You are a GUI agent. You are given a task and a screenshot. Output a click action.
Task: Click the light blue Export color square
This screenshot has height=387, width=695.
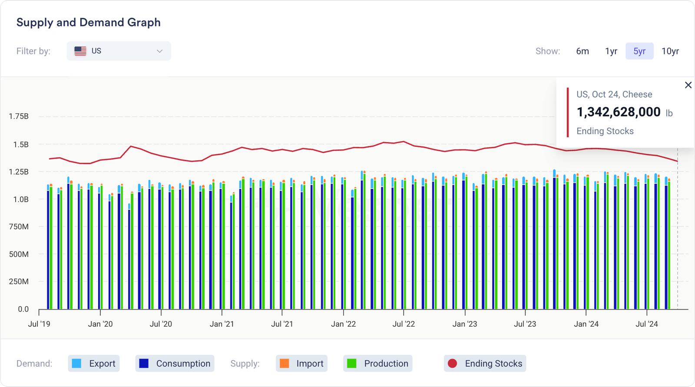pyautogui.click(x=76, y=364)
